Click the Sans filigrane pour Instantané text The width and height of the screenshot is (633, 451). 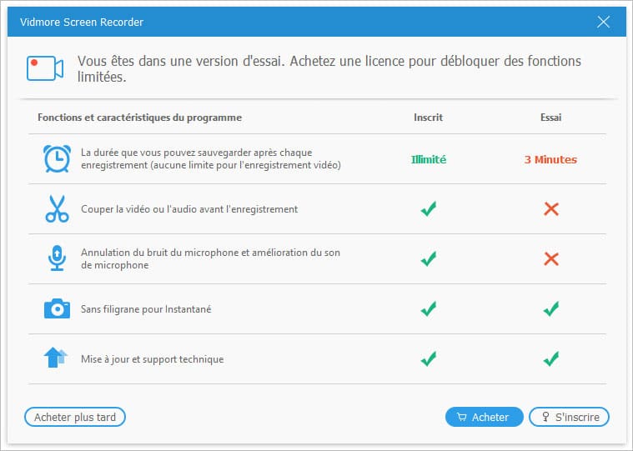pyautogui.click(x=146, y=309)
